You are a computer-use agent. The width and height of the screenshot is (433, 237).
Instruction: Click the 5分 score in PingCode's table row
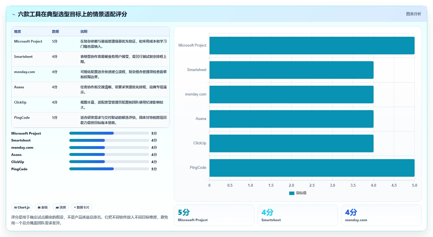(x=55, y=118)
